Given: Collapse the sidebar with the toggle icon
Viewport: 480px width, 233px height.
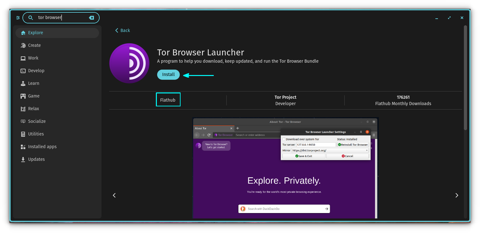Looking at the screenshot, I should (x=18, y=18).
